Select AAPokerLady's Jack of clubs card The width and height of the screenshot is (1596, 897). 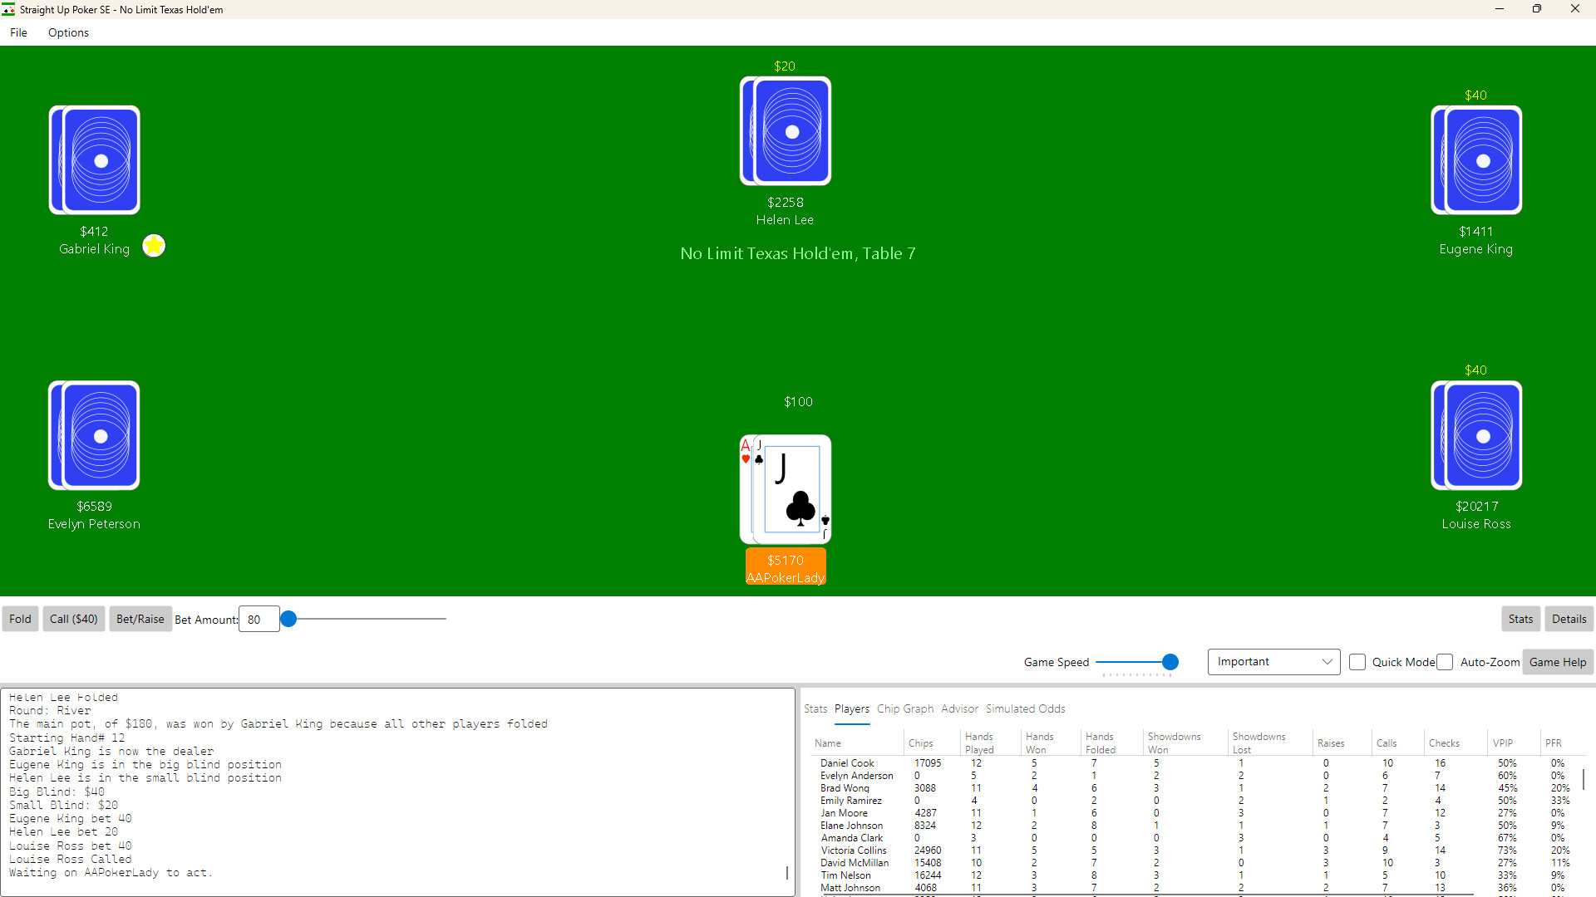[x=793, y=490]
